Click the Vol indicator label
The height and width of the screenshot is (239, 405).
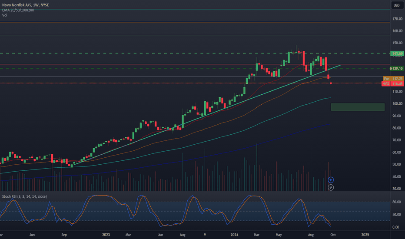(x=5, y=15)
